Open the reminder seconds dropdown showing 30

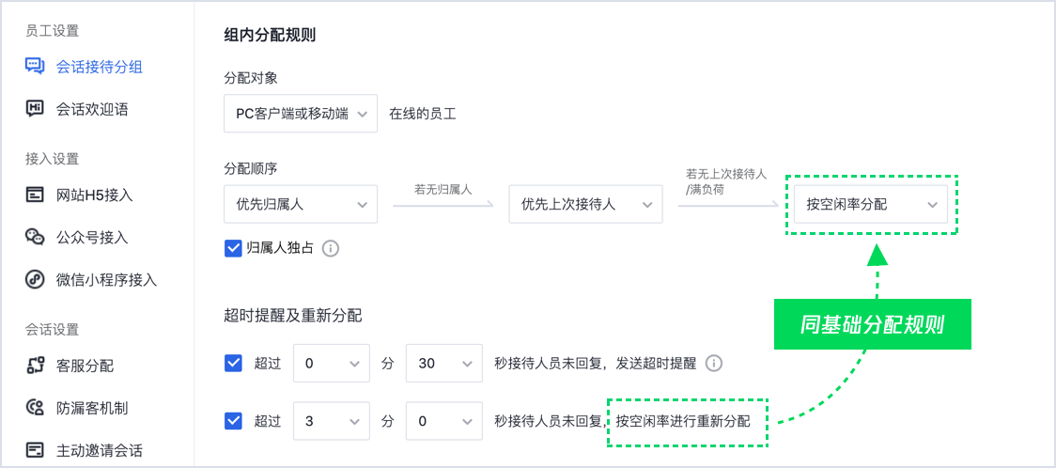point(444,364)
